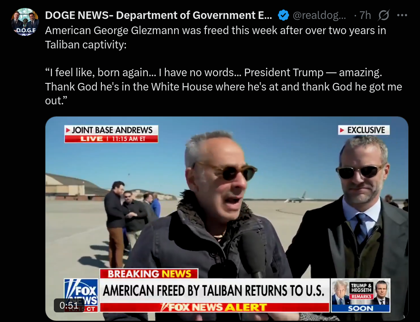Click the EXCLUSIVE tag in video
This screenshot has width=420, height=322.
[x=364, y=130]
